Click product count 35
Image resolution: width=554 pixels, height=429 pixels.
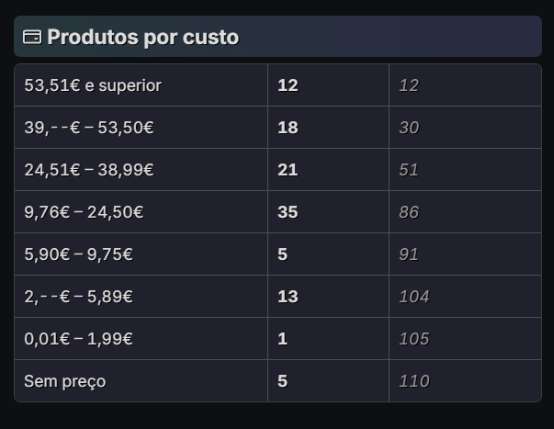[x=288, y=212]
